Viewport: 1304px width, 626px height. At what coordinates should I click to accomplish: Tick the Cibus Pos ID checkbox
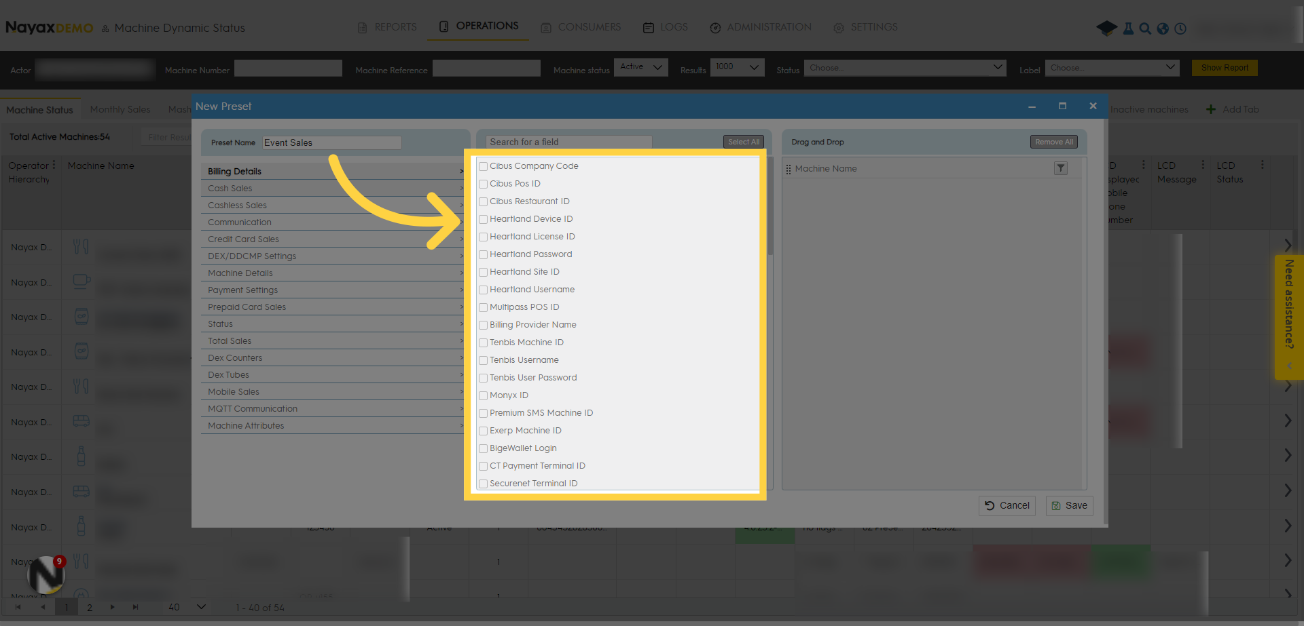(483, 184)
